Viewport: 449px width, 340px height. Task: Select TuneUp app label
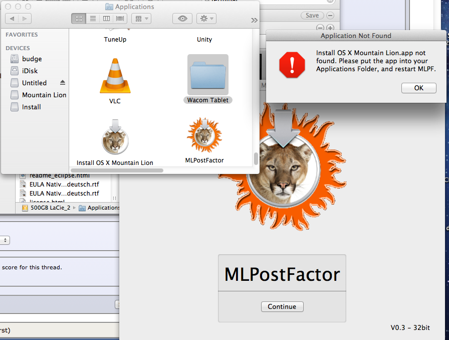(x=115, y=39)
